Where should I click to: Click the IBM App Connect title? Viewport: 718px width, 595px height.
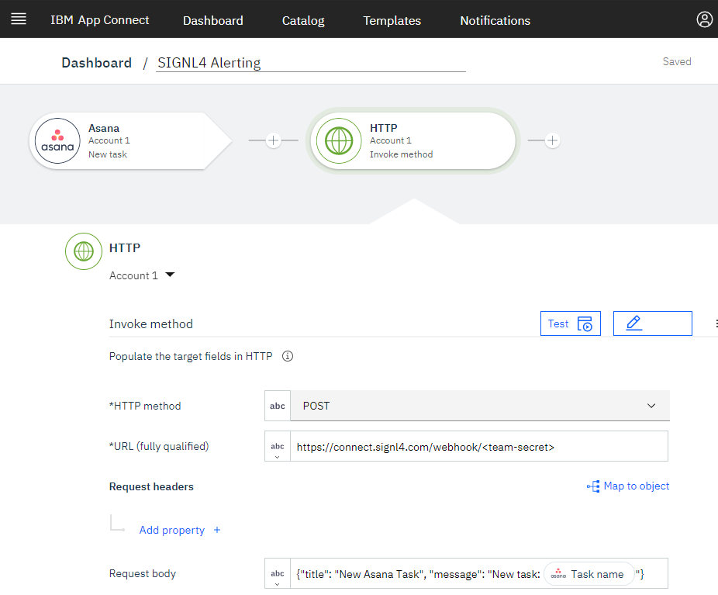tap(100, 20)
